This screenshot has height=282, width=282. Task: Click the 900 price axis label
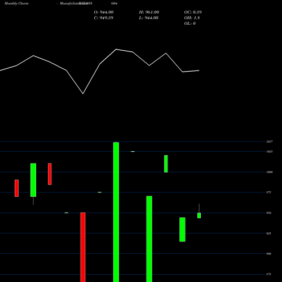point(268,254)
